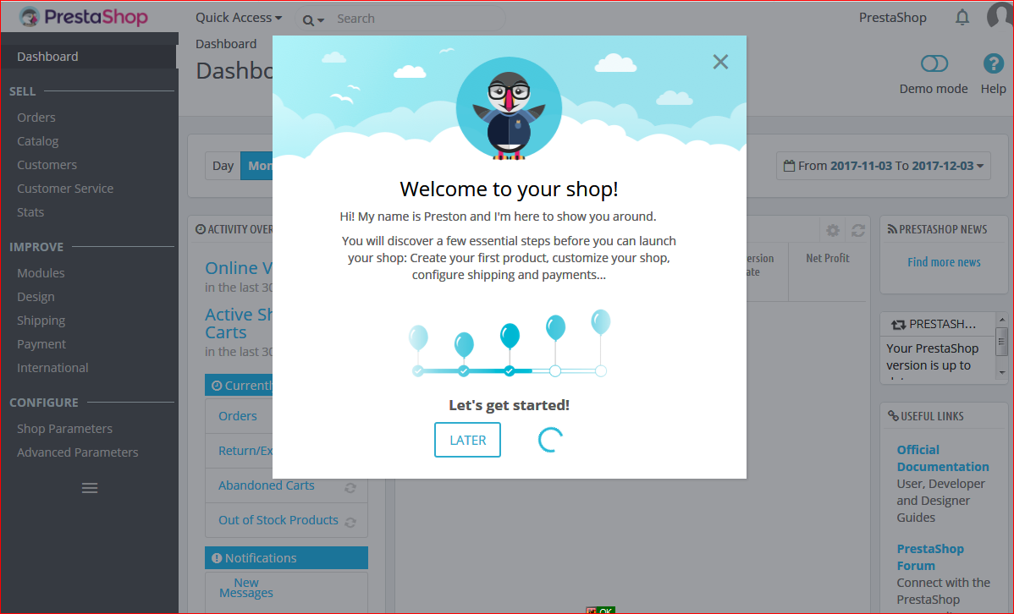Image resolution: width=1014 pixels, height=614 pixels.
Task: Click version panel scrollbar up arrow
Action: pos(1001,320)
